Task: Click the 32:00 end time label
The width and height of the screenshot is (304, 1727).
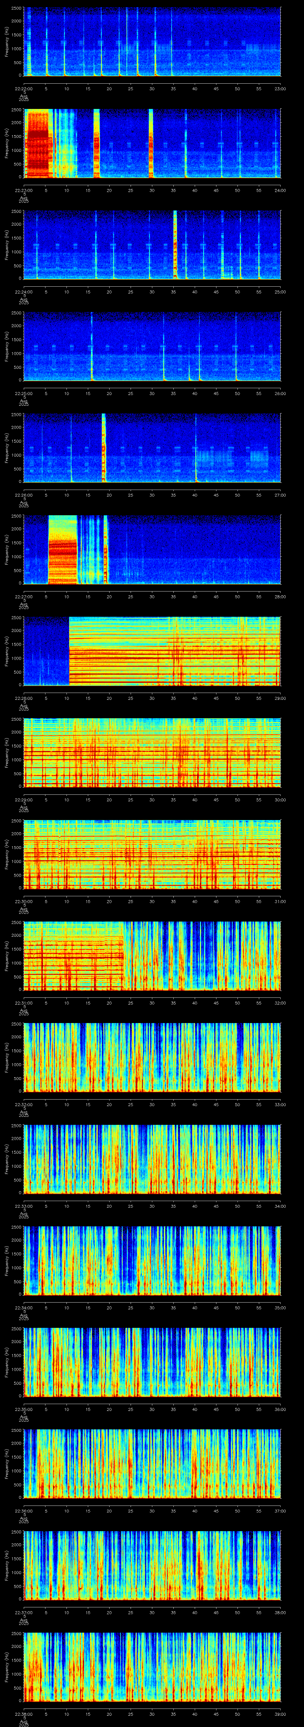Action: click(280, 1003)
